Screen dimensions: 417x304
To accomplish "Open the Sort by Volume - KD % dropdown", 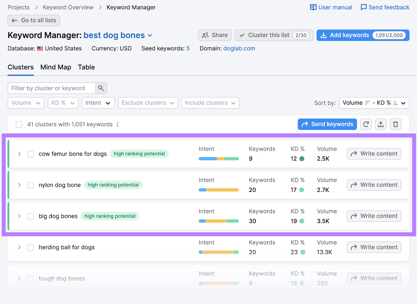I will (374, 103).
